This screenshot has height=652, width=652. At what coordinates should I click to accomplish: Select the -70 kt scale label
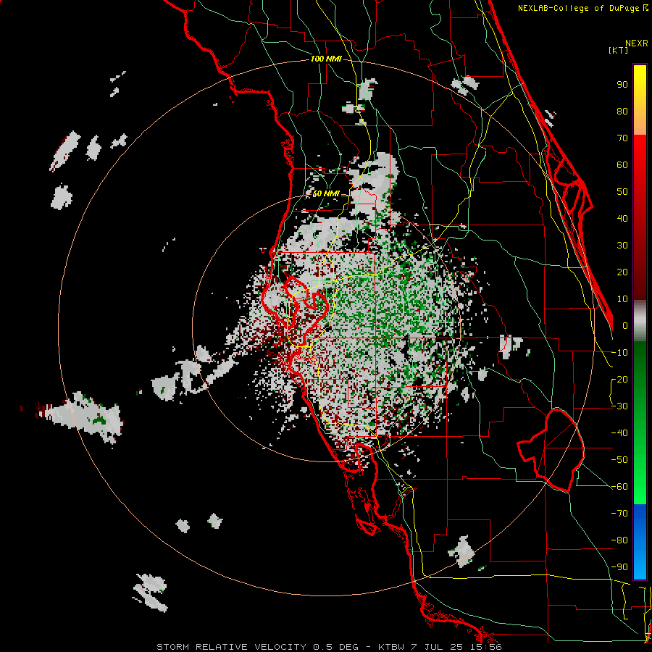[x=619, y=514]
